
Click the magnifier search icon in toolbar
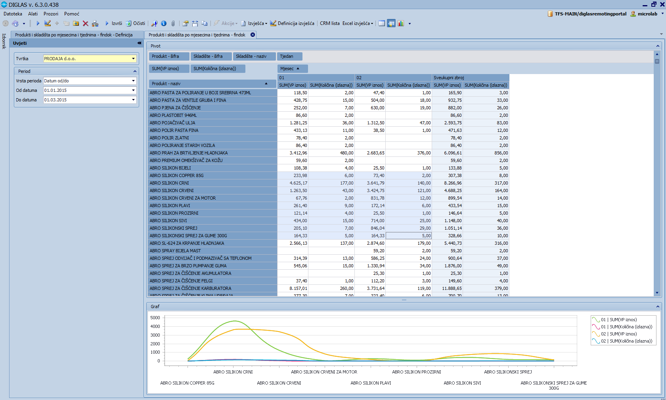154,24
